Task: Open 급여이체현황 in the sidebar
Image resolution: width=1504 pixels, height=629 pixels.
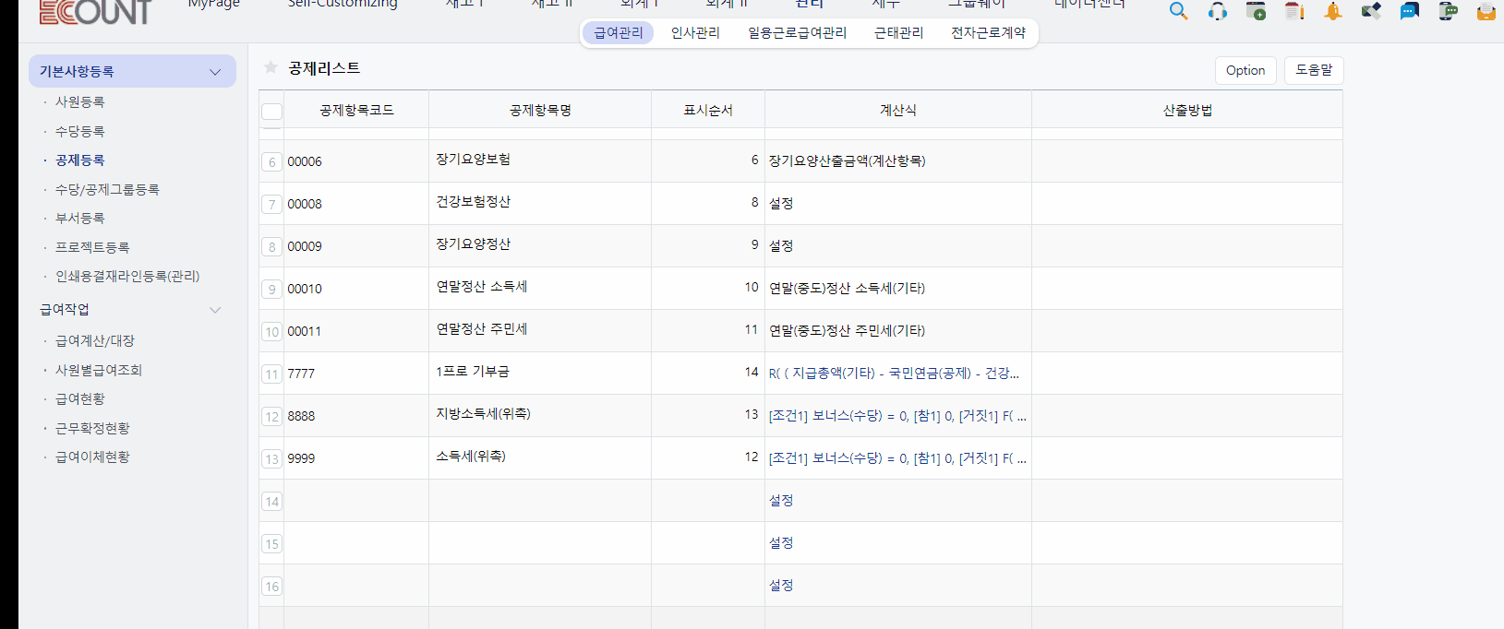Action: pyautogui.click(x=92, y=457)
